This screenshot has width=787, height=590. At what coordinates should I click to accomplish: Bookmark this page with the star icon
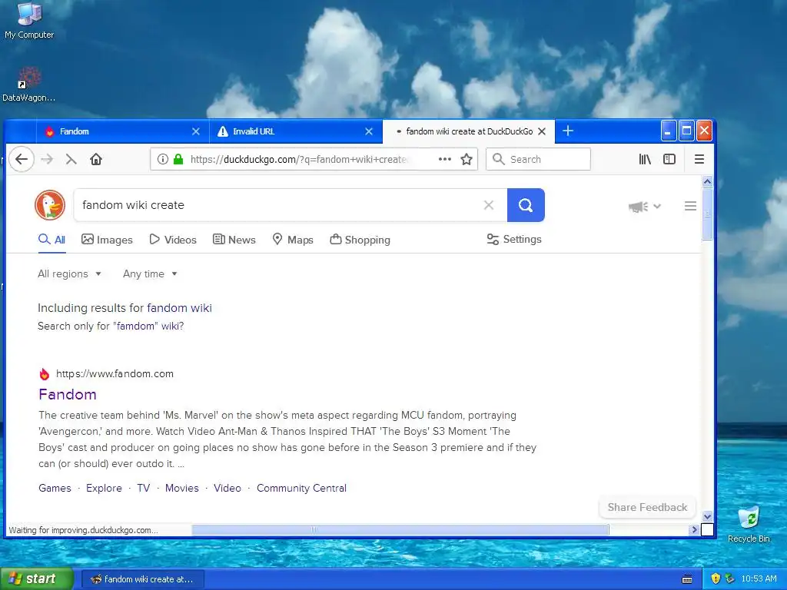click(467, 160)
